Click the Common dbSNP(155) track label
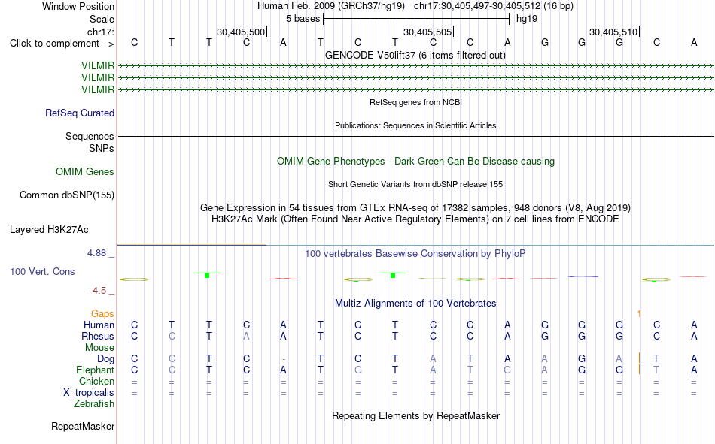The width and height of the screenshot is (715, 444). tap(67, 195)
